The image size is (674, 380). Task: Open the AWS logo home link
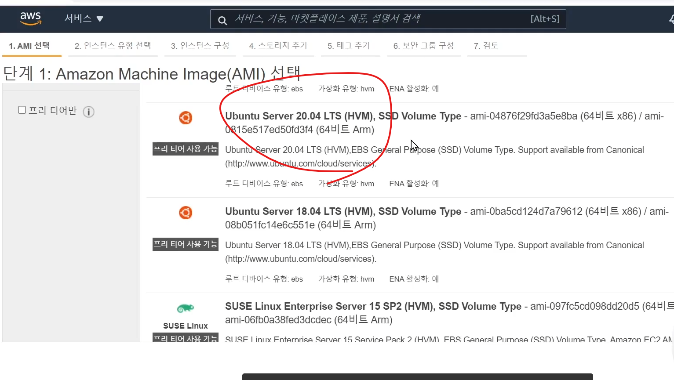click(x=30, y=18)
